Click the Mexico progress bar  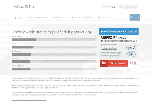click(x=54, y=47)
